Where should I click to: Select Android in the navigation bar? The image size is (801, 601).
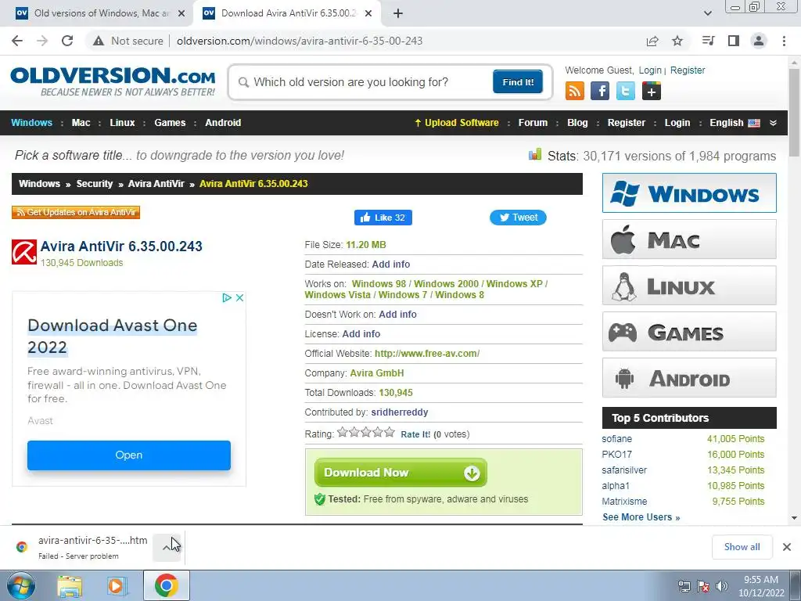click(x=223, y=123)
